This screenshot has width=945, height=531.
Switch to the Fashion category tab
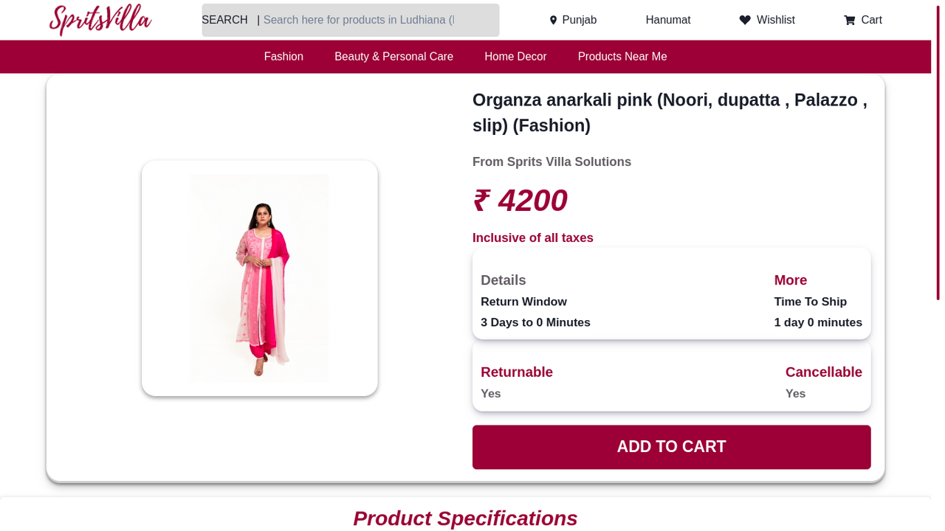tap(283, 56)
